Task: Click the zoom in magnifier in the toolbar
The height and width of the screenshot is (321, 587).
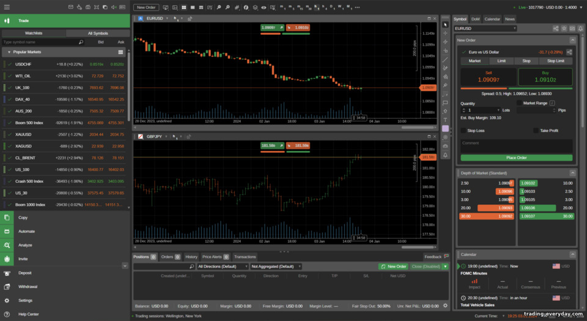Action: [219, 7]
